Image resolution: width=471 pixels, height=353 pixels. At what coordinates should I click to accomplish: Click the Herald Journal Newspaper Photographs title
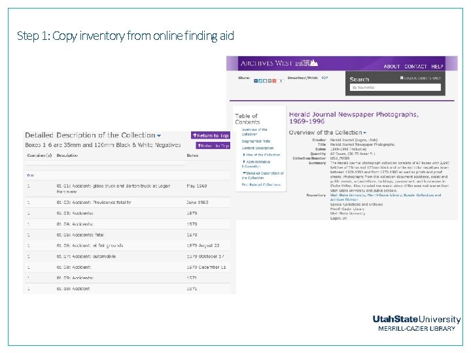click(353, 118)
